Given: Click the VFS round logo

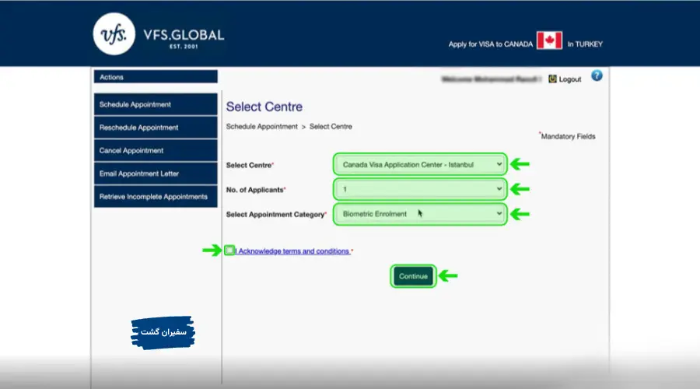Looking at the screenshot, I should (114, 34).
